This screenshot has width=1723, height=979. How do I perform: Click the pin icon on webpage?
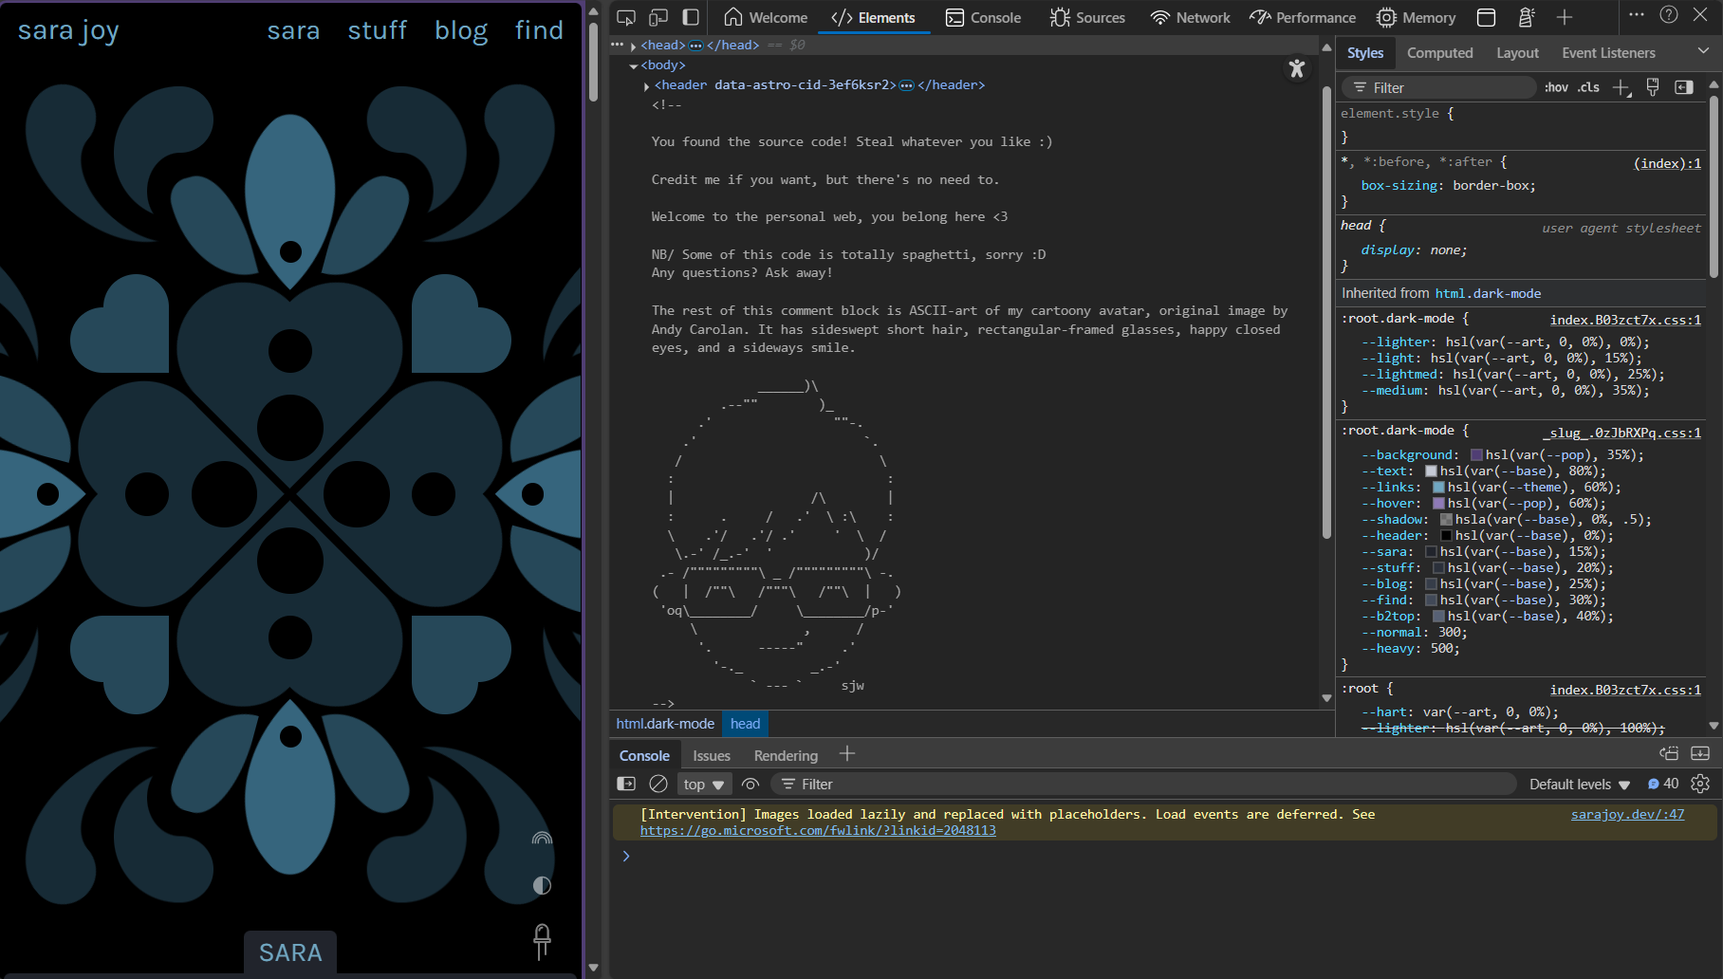pos(542,941)
